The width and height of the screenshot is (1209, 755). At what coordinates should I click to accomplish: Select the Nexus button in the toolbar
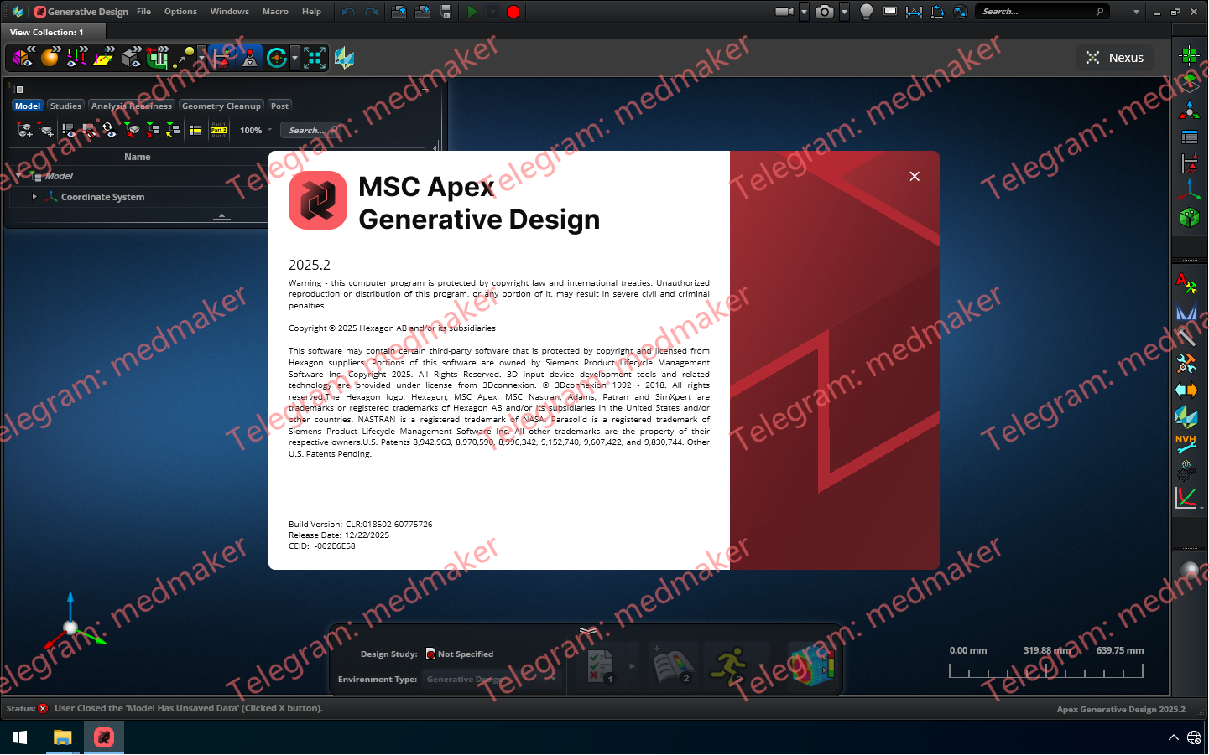[x=1114, y=57]
